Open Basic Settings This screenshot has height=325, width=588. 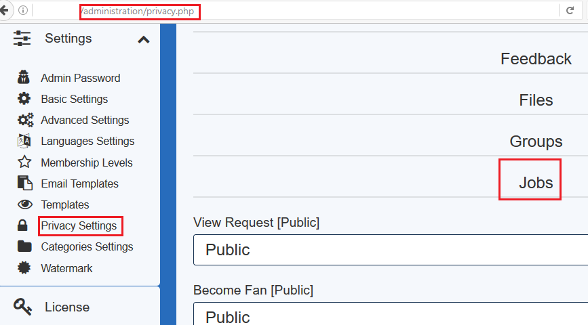(x=74, y=99)
